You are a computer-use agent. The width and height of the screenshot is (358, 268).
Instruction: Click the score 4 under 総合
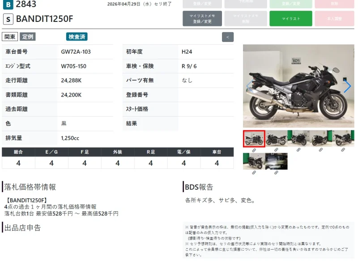click(x=18, y=163)
